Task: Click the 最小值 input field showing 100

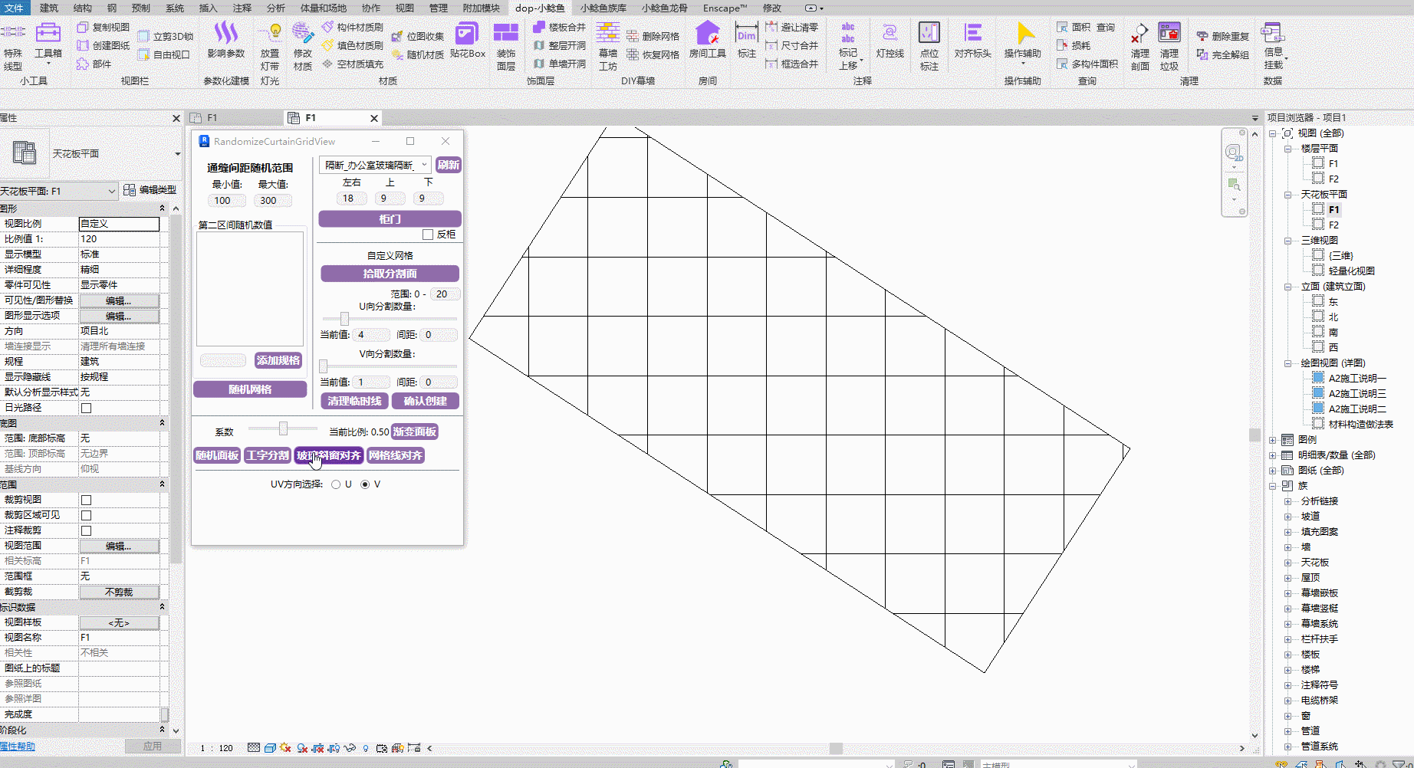Action: coord(226,201)
